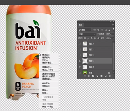The width and height of the screenshot is (130, 111).
Task: Hide layer 图层 4 eye icon
Action: (x=80, y=61)
